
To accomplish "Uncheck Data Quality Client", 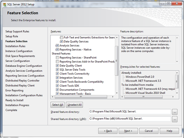I will (57, 65).
